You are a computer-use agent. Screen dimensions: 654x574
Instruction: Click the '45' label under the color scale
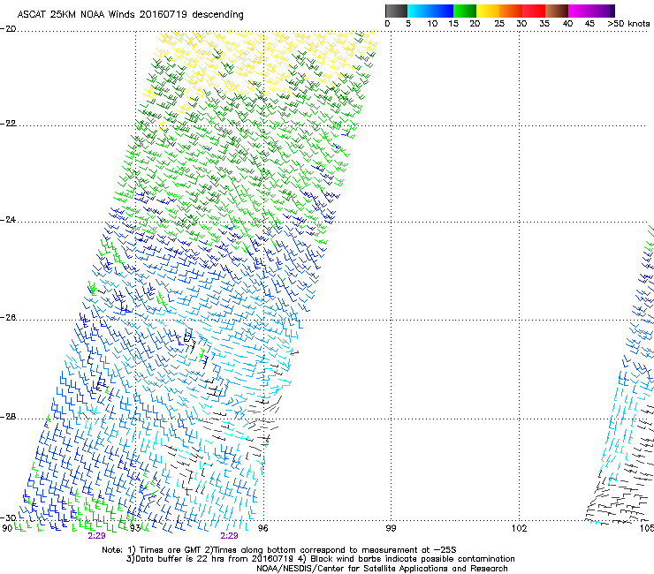[589, 24]
